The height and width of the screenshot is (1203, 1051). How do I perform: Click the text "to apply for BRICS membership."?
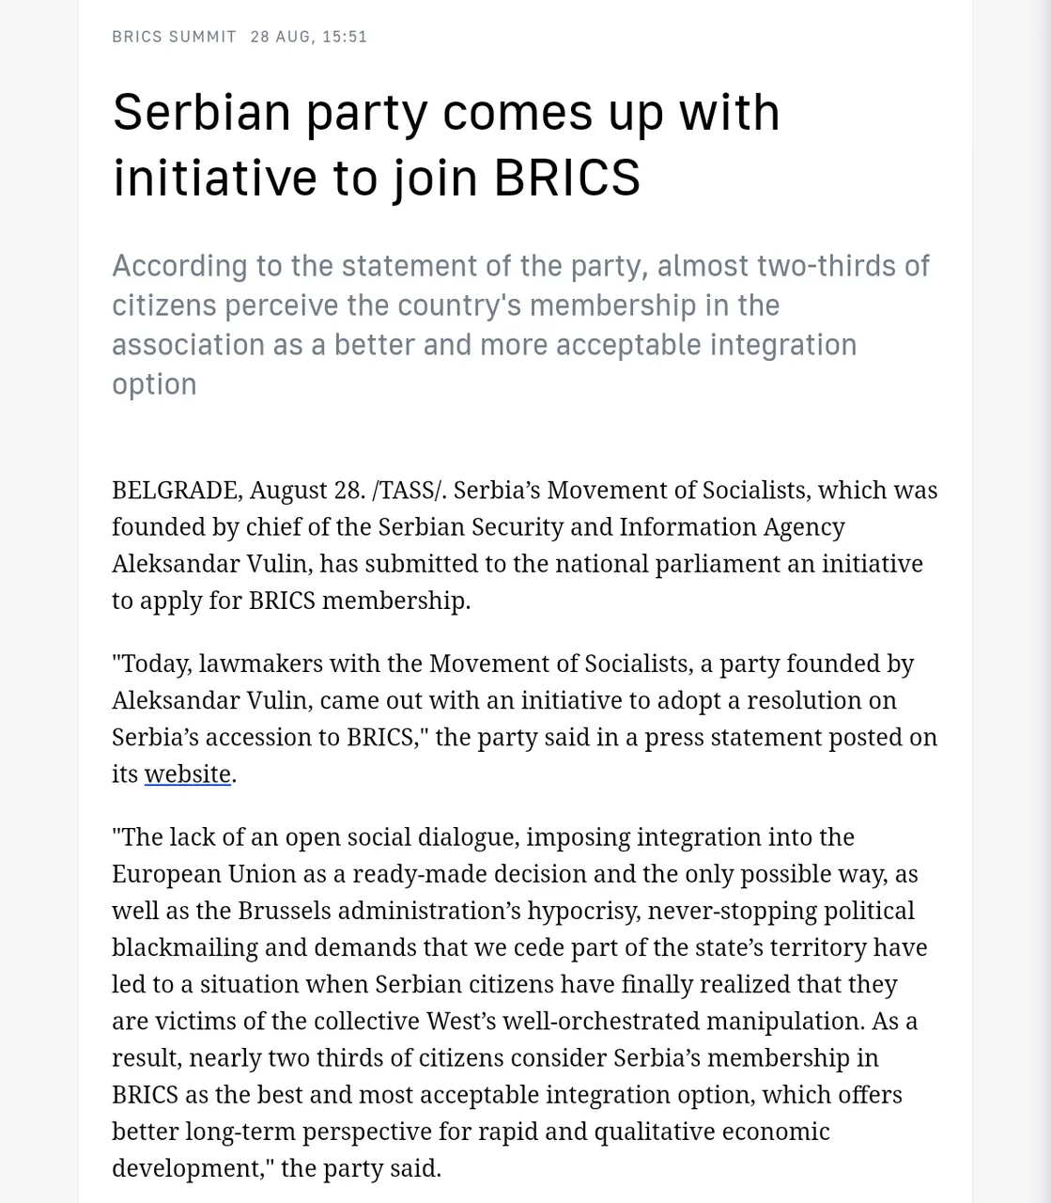(x=291, y=600)
